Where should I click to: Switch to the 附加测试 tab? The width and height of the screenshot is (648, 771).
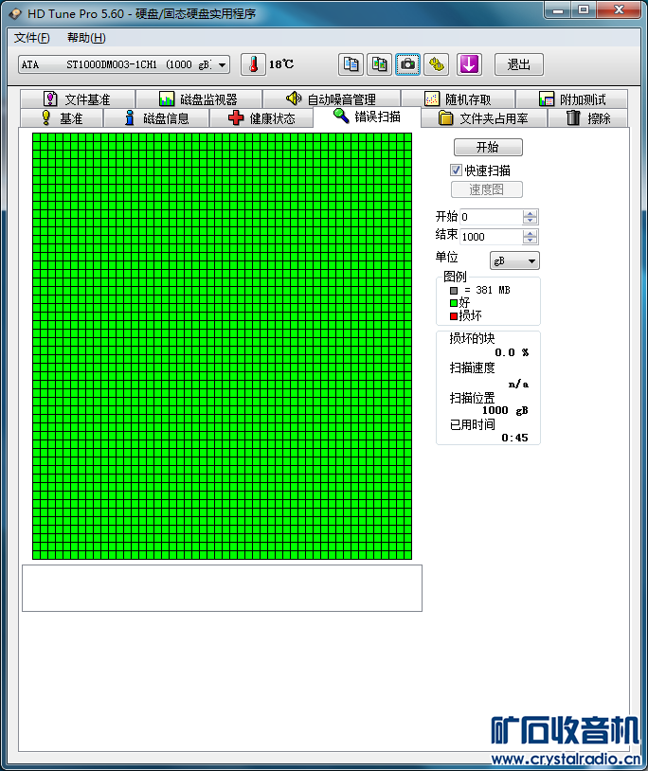coord(572,99)
